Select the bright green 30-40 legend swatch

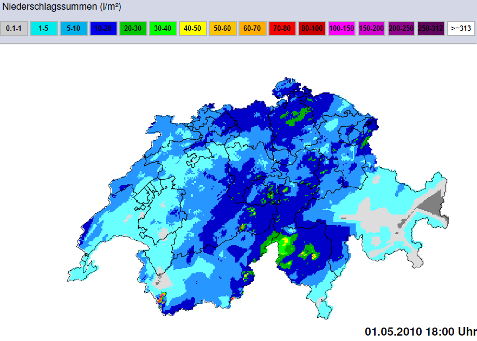163,29
